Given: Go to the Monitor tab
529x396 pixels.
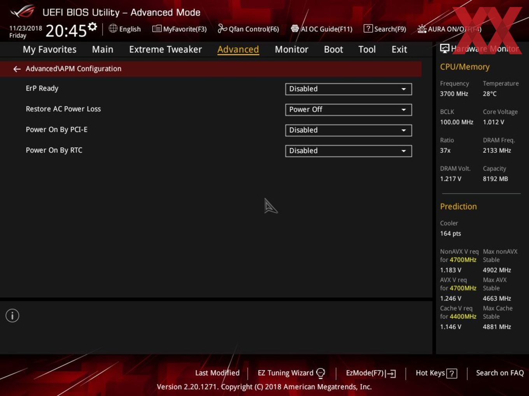Looking at the screenshot, I should pyautogui.click(x=291, y=50).
